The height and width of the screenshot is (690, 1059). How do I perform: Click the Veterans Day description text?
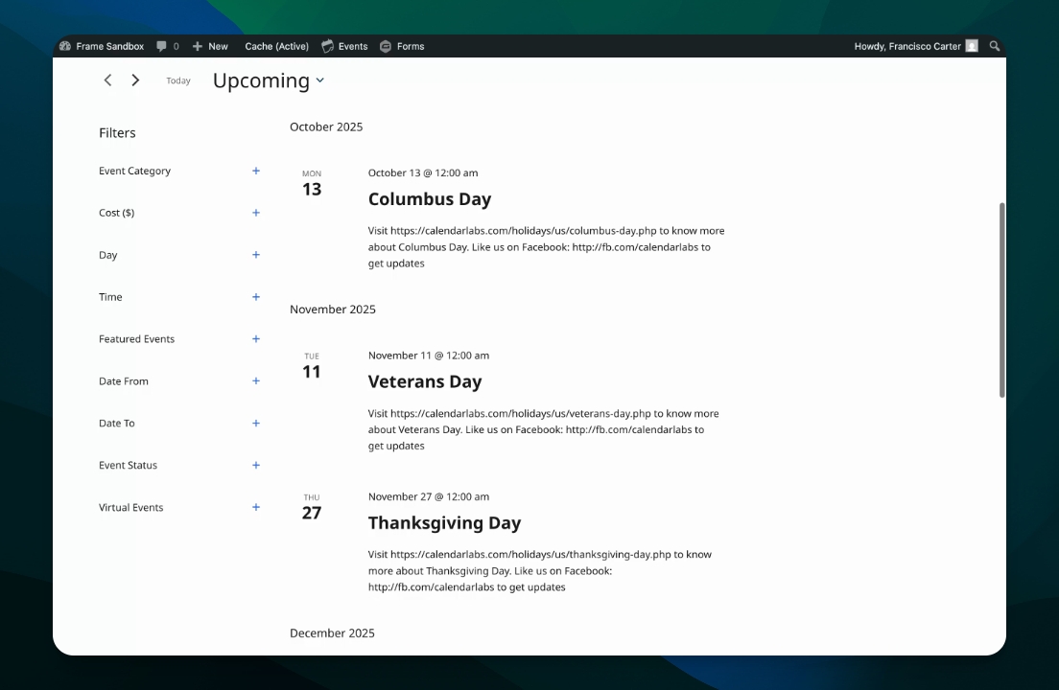pyautogui.click(x=544, y=429)
